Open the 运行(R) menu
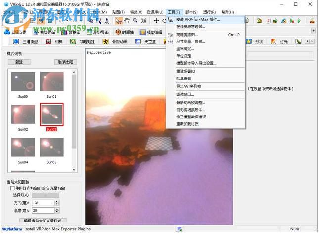Screen dimensions: 319x234 tap(209, 12)
